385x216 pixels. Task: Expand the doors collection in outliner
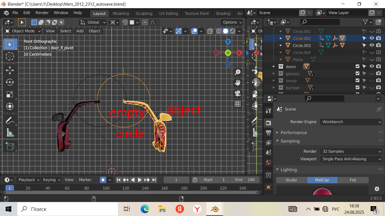[x=273, y=66]
